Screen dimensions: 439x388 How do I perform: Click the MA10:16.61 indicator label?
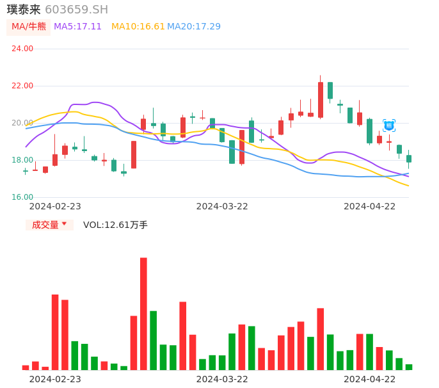click(138, 27)
